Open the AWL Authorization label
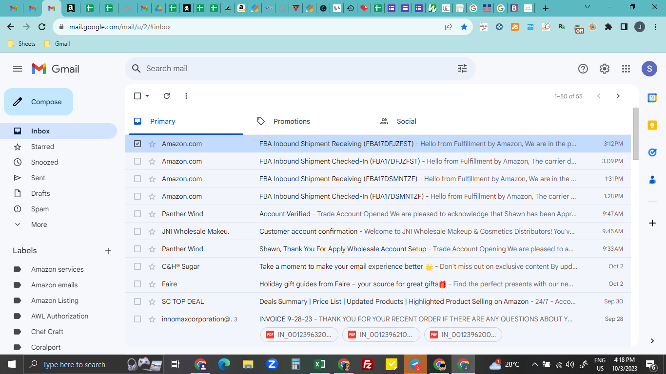The height and width of the screenshot is (374, 666). [59, 316]
